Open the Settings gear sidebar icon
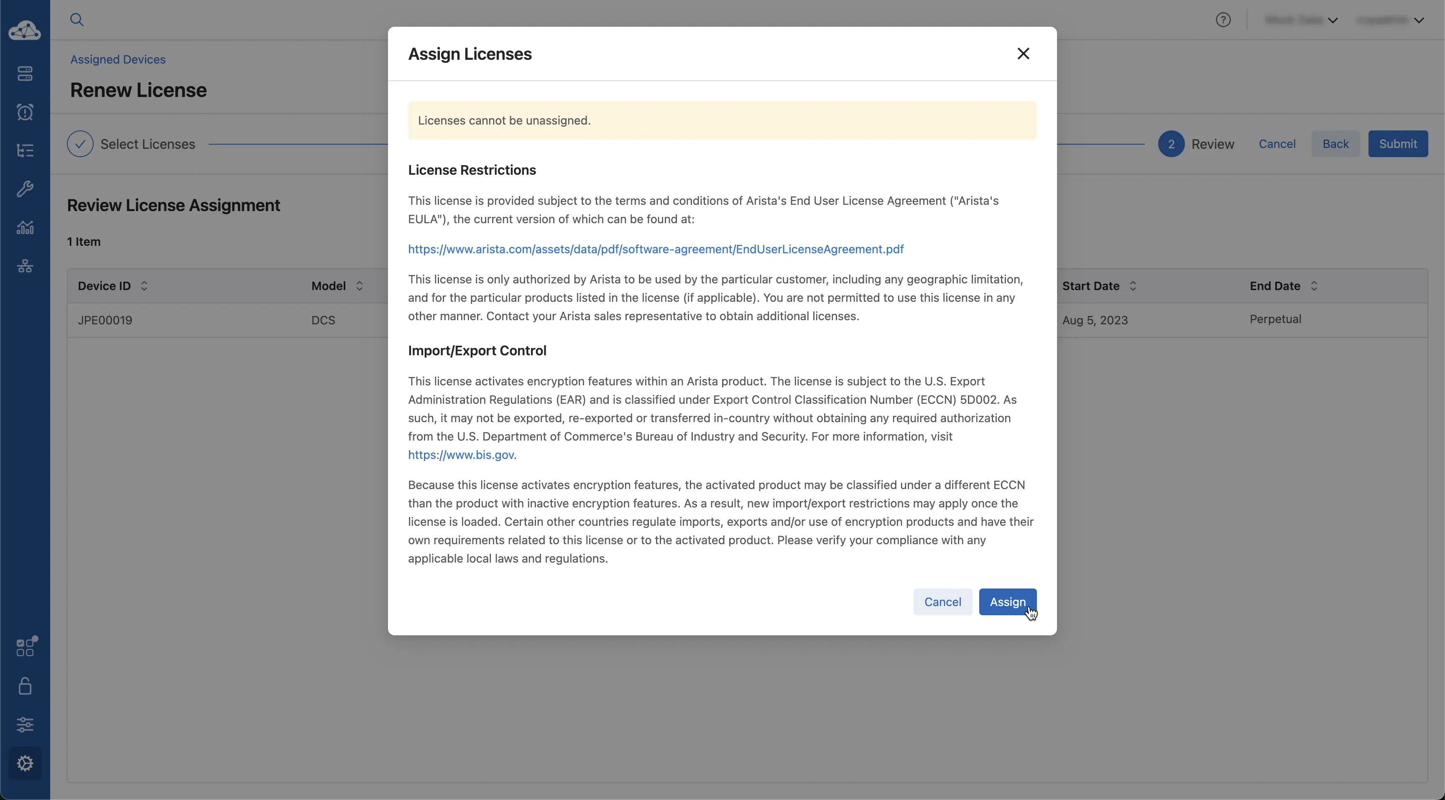 tap(25, 763)
